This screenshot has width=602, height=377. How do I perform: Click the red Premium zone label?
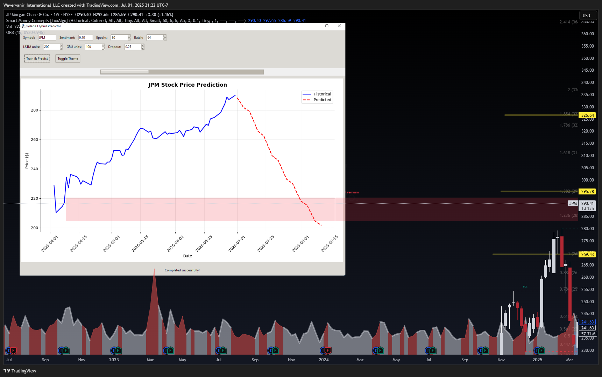click(x=352, y=192)
